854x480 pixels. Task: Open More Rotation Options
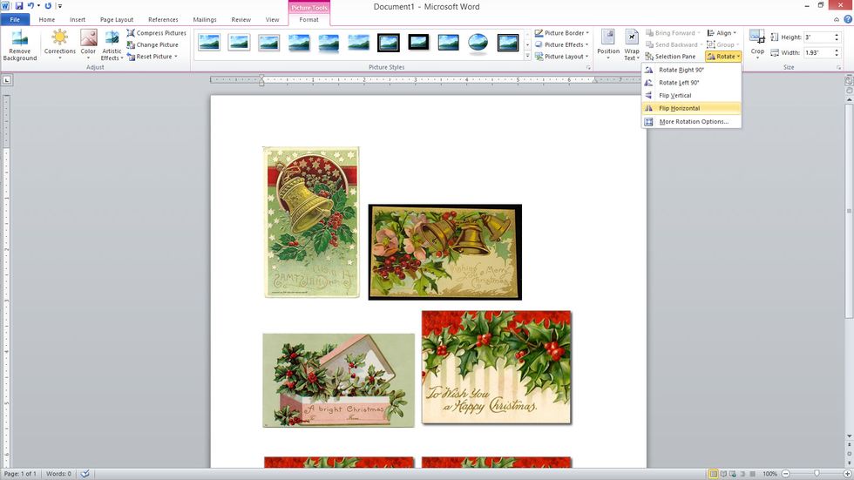click(691, 122)
